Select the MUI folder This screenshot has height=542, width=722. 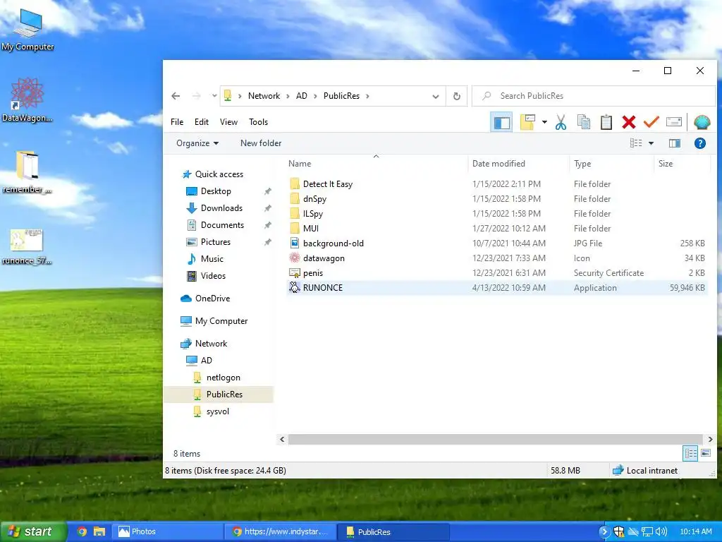pos(497,229)
